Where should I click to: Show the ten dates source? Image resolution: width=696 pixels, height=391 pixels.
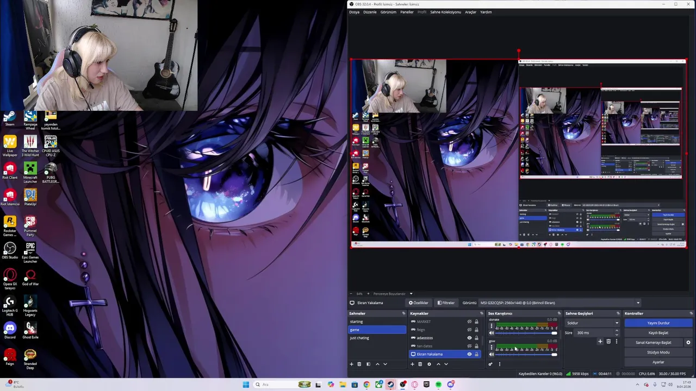469,346
